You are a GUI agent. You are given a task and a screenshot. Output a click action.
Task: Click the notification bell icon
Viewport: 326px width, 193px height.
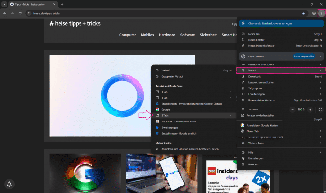(x=9, y=184)
